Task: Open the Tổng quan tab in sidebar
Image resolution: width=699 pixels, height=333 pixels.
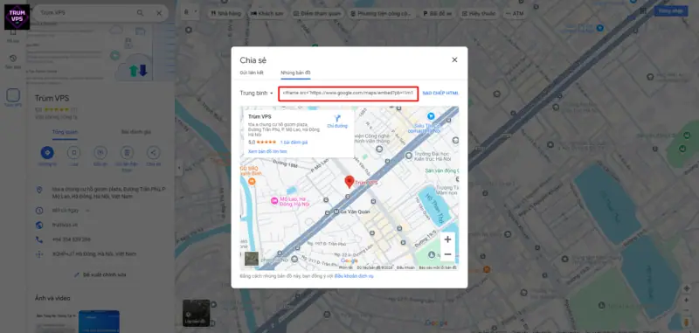Action: click(x=65, y=132)
